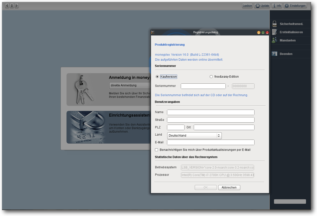Click into the Straße field
Screen dimensions: 317x216
pos(211,120)
